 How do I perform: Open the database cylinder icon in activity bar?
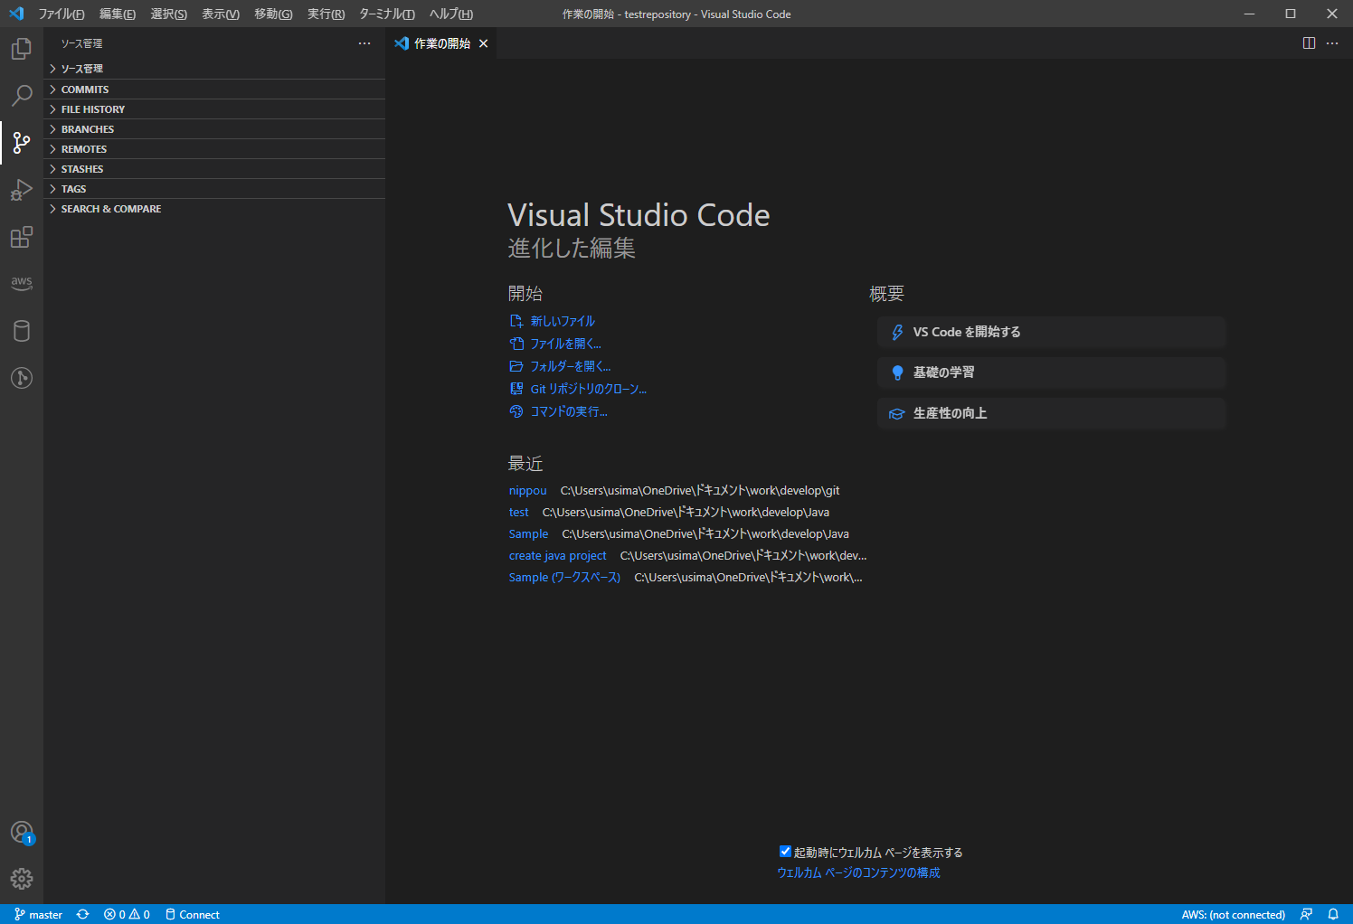click(22, 331)
